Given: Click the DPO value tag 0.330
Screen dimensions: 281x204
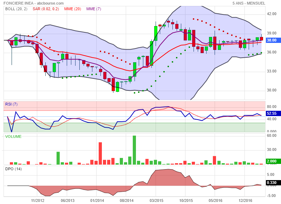Looking at the screenshot, I should click(273, 183).
